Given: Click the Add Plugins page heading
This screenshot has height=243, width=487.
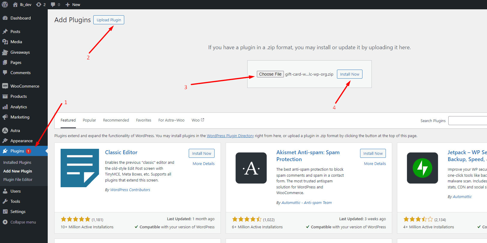Looking at the screenshot, I should [72, 20].
